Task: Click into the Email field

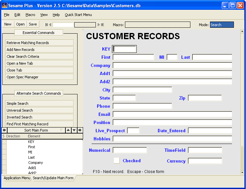Action: [172, 114]
